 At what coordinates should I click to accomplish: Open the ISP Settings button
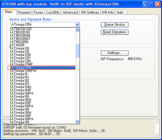[x=115, y=53]
